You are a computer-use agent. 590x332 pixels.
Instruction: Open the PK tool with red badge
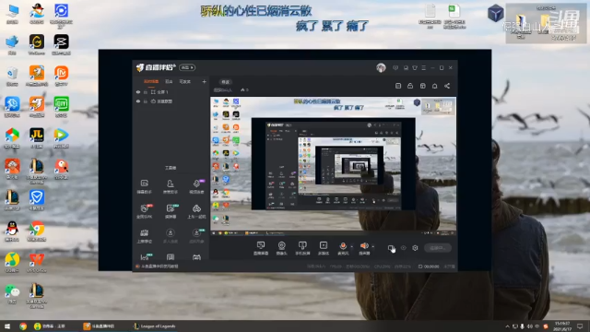pos(144,211)
